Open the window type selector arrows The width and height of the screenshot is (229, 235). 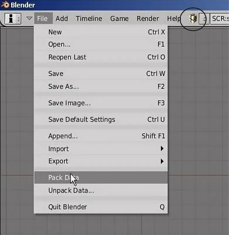[x=19, y=19]
